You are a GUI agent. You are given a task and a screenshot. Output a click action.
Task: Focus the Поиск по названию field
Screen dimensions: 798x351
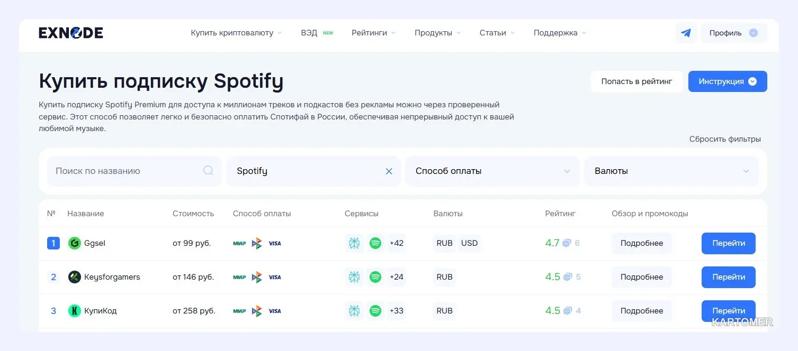135,171
